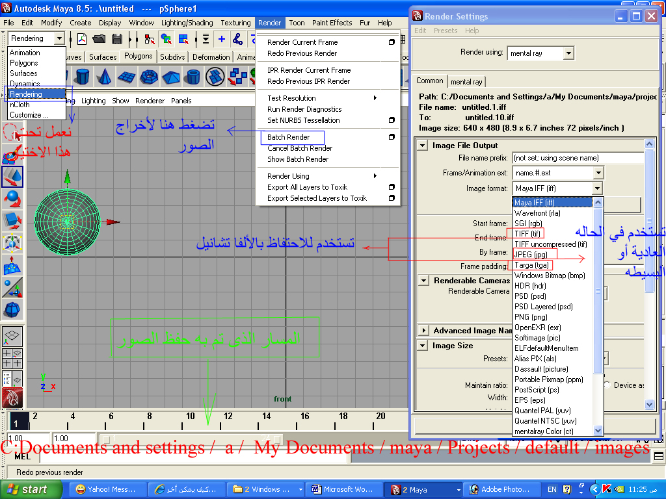Select by object type mode icon

[x=166, y=39]
